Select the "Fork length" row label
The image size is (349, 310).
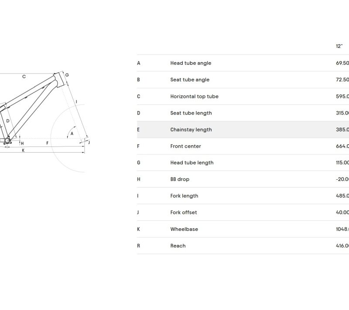[x=184, y=196]
